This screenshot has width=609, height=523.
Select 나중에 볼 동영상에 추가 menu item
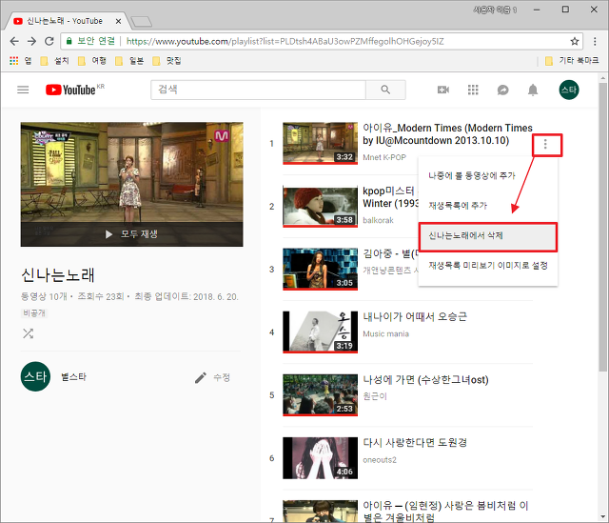pyautogui.click(x=488, y=175)
